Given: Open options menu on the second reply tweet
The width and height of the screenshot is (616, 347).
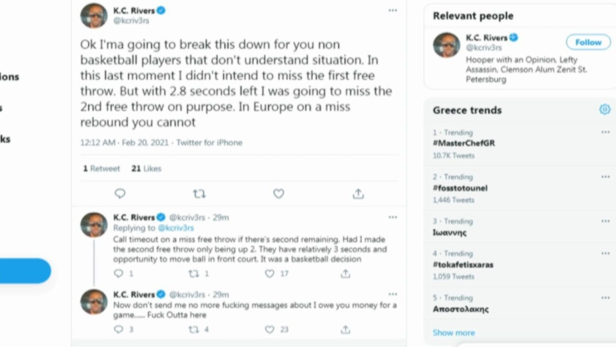Looking at the screenshot, I should click(392, 294).
